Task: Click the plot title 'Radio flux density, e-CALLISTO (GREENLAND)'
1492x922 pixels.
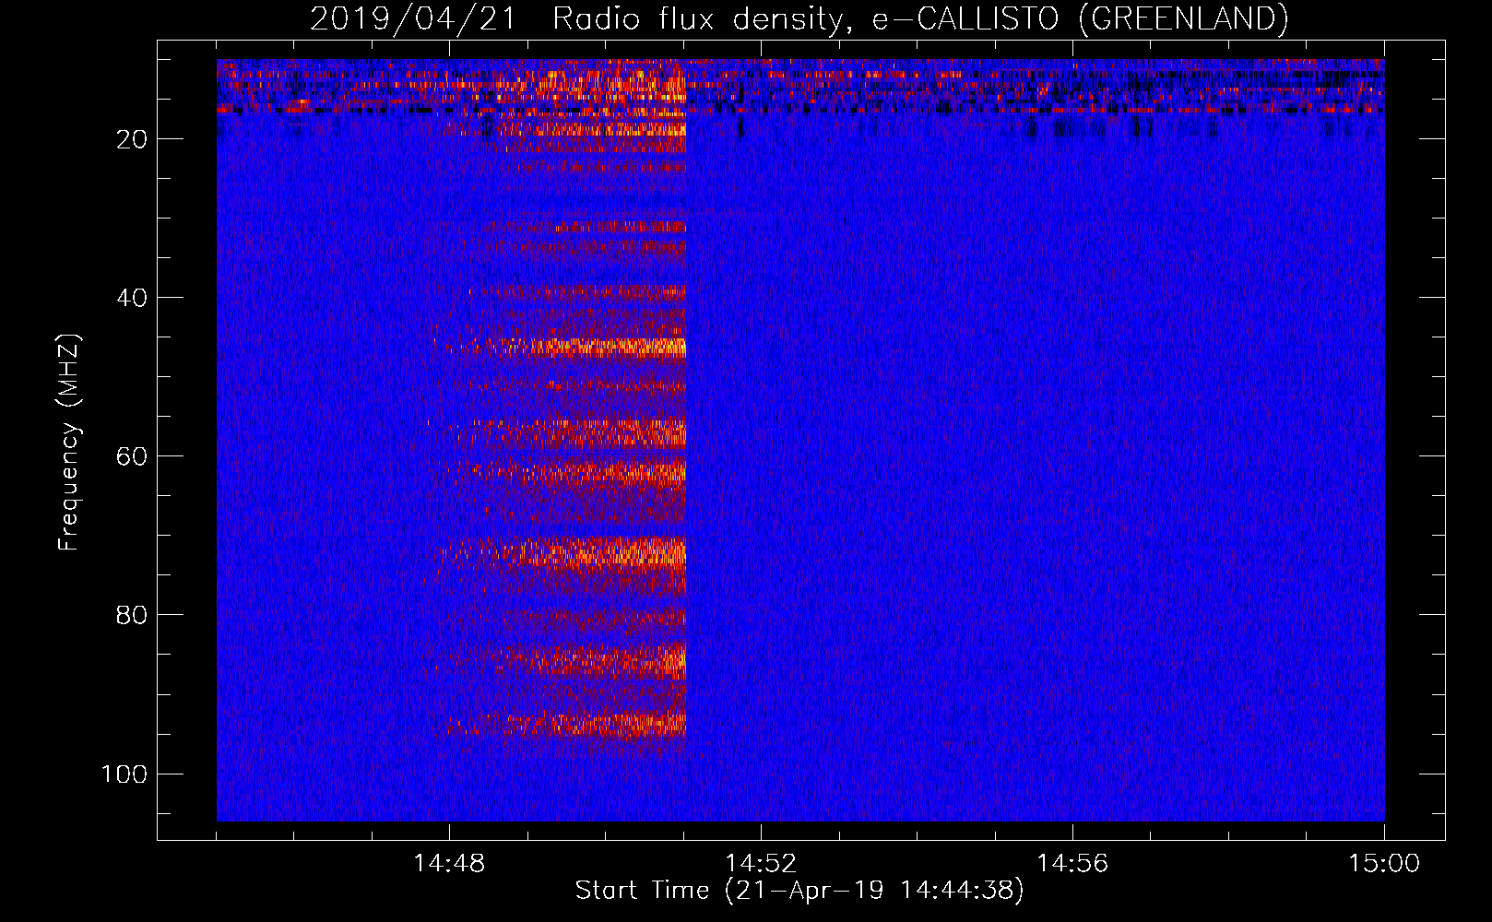Action: [920, 19]
